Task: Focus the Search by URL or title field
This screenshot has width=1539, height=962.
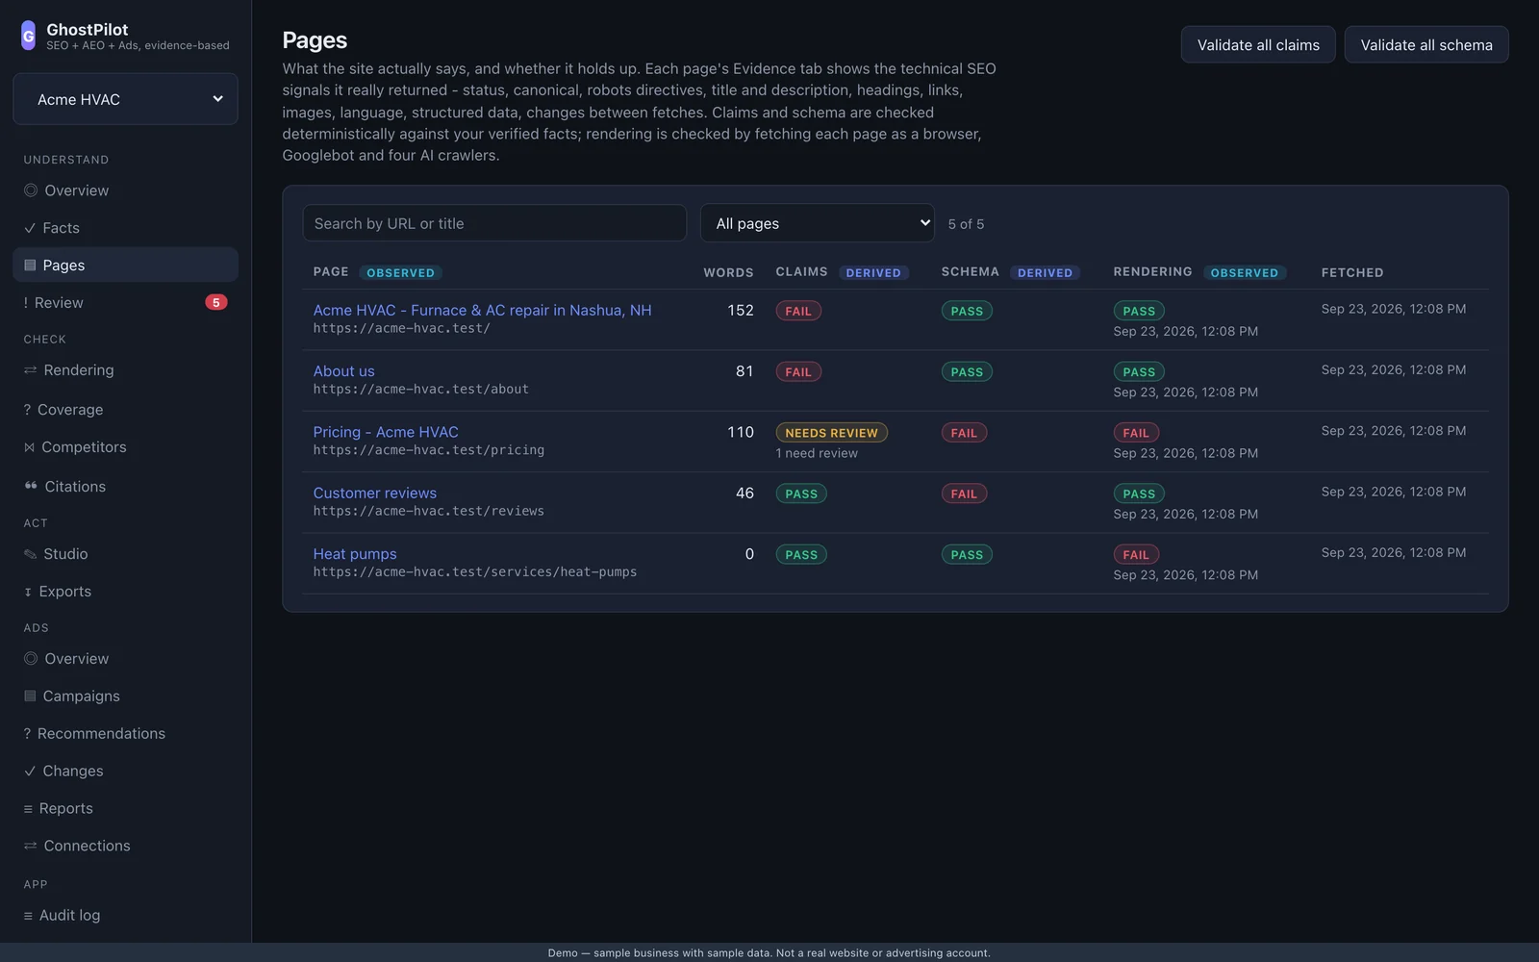Action: click(x=494, y=223)
